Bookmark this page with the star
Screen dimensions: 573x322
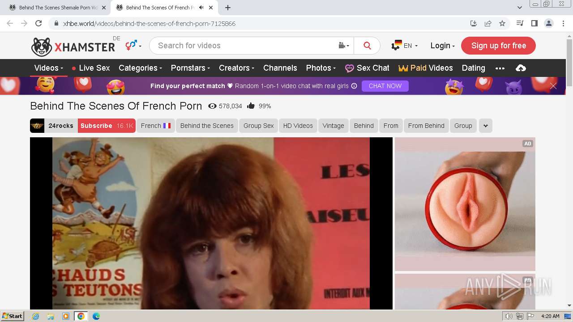point(502,23)
